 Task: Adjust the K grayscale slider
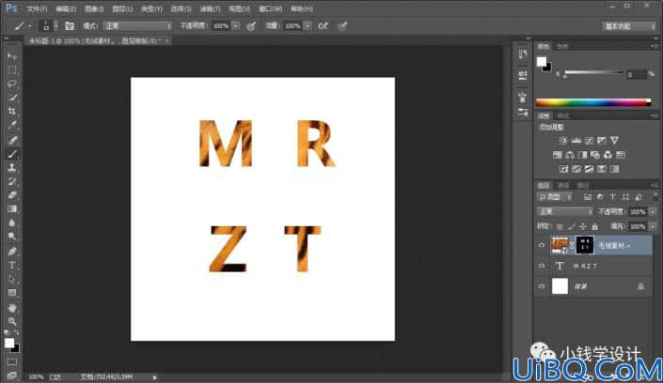[x=593, y=73]
